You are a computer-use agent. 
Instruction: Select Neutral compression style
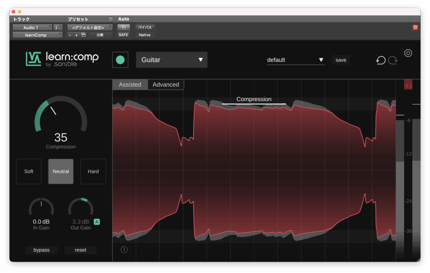tap(61, 171)
